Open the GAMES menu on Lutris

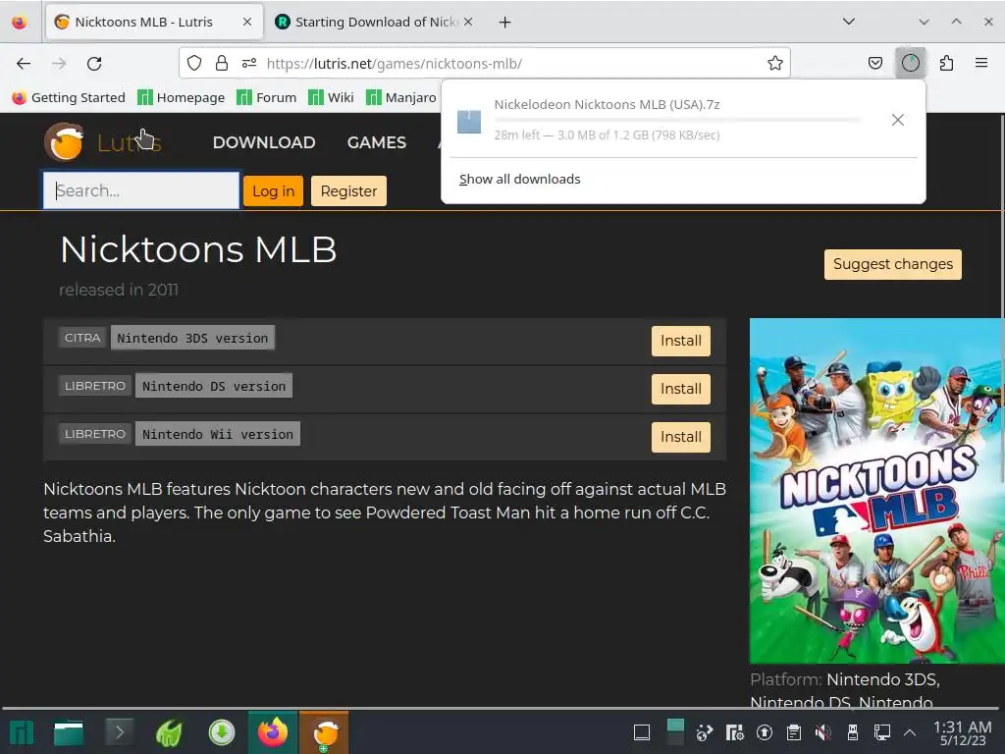(377, 142)
